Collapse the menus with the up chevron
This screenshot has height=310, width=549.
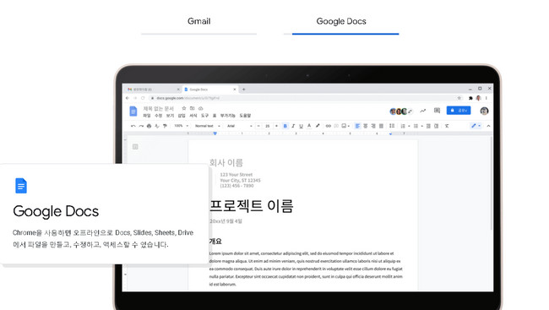coord(488,126)
